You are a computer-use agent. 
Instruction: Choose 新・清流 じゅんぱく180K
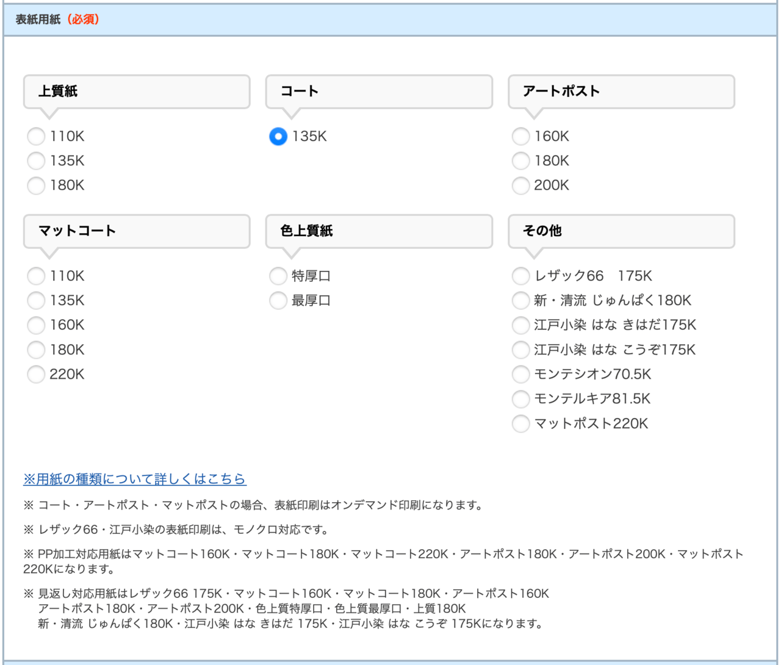point(520,300)
